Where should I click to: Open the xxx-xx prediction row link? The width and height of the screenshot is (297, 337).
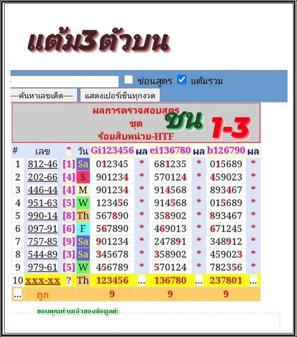[x=43, y=281]
